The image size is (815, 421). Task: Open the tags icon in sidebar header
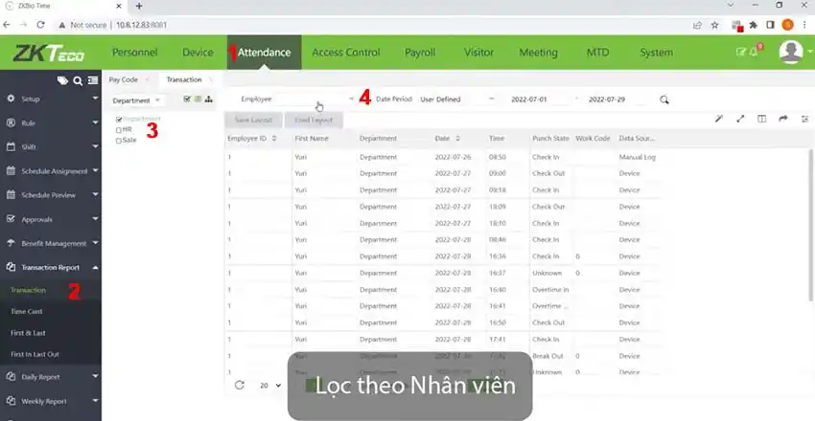point(62,80)
